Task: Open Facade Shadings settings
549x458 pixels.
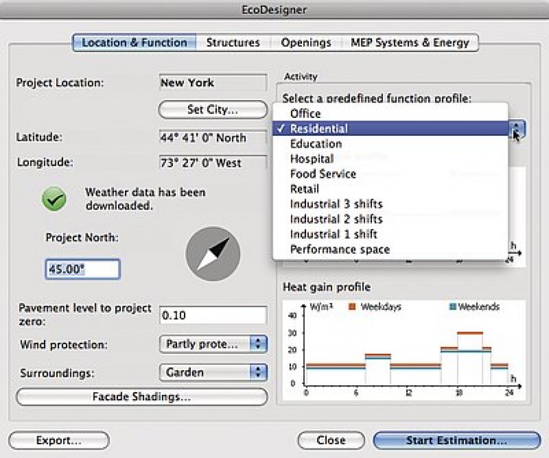Action: pyautogui.click(x=142, y=397)
